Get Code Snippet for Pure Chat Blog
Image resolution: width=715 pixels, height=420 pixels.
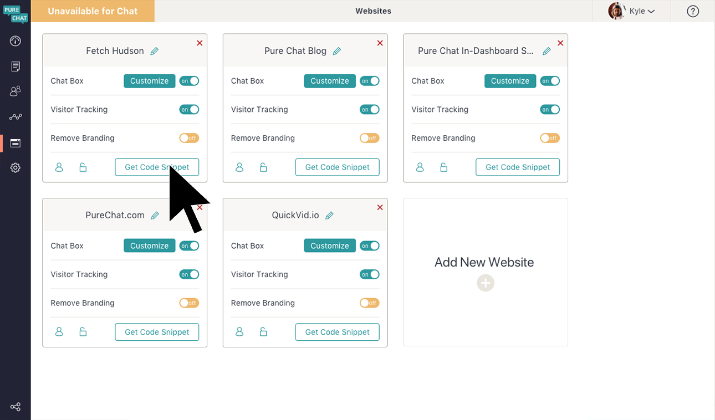tap(338, 167)
